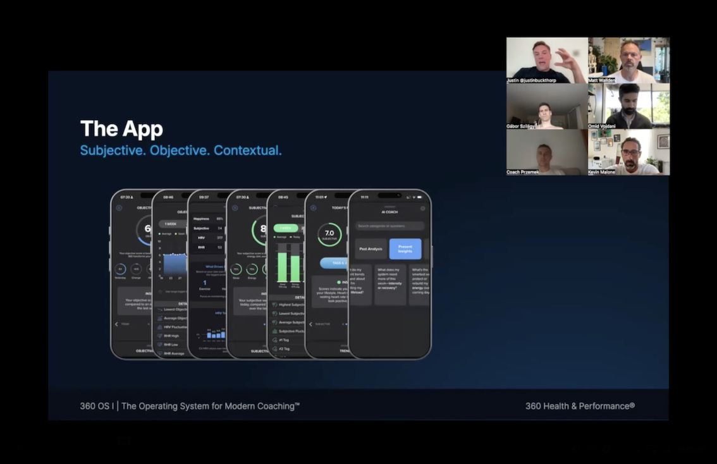Click the Subjective Fluctuation chart icon
Screen dimensions: 717x464
coord(274,331)
